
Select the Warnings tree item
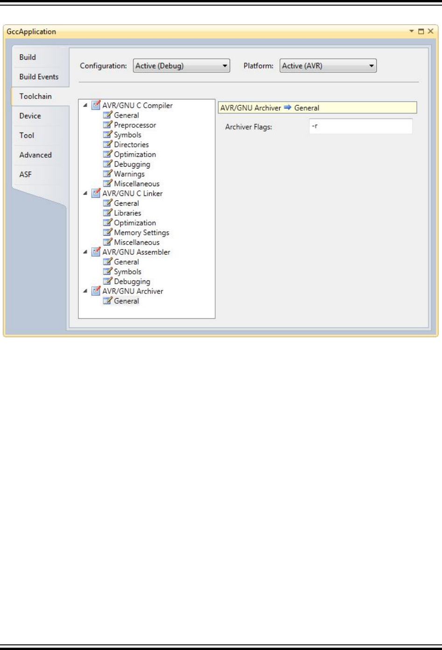[129, 174]
